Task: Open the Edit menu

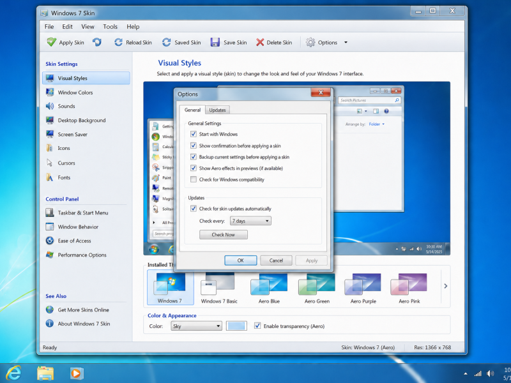Action: click(x=68, y=27)
